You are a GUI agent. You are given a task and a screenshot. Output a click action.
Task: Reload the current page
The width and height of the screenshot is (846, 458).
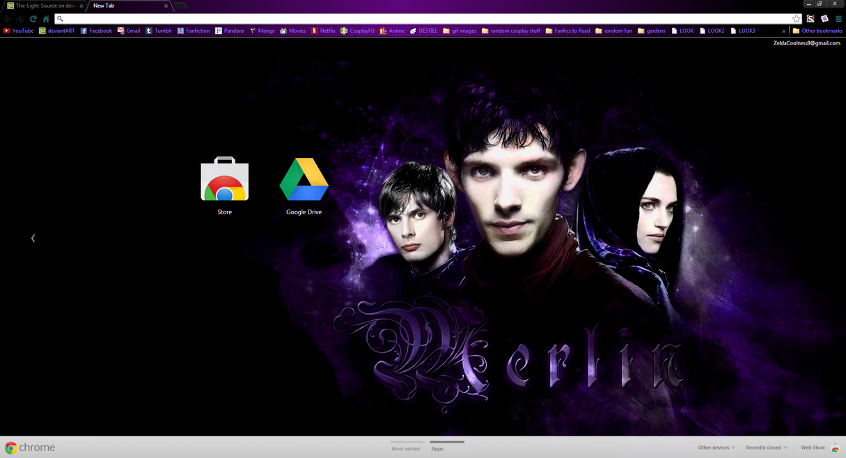click(x=33, y=19)
